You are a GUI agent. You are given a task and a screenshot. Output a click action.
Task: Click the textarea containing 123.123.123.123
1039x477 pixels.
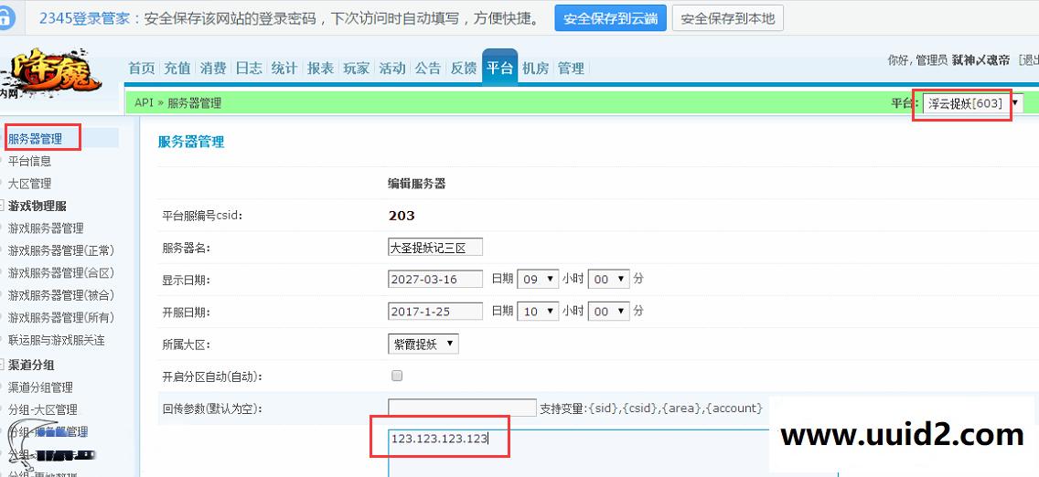[x=613, y=452]
